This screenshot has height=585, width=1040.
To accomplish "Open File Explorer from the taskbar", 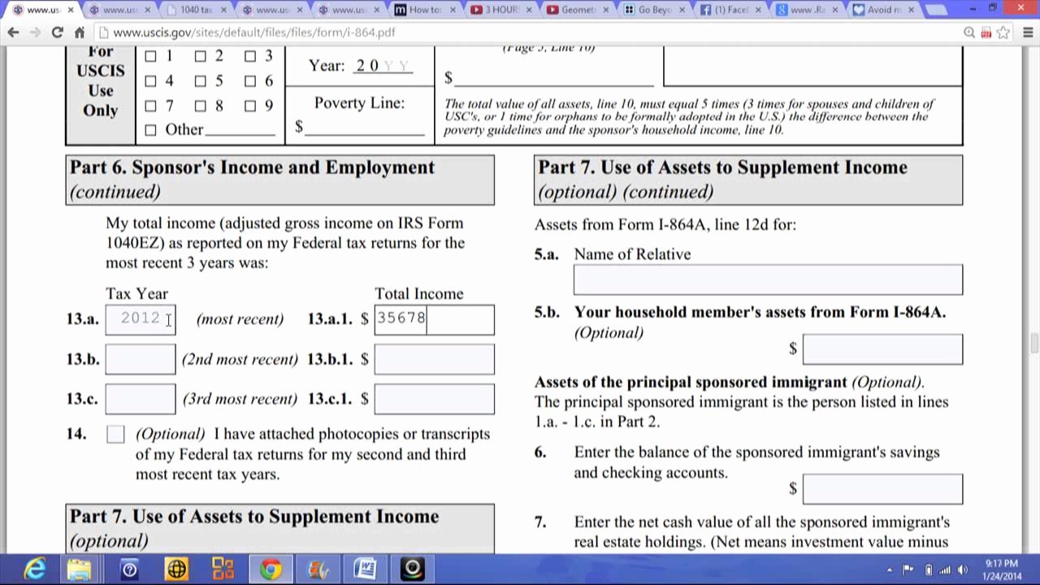I will point(80,569).
